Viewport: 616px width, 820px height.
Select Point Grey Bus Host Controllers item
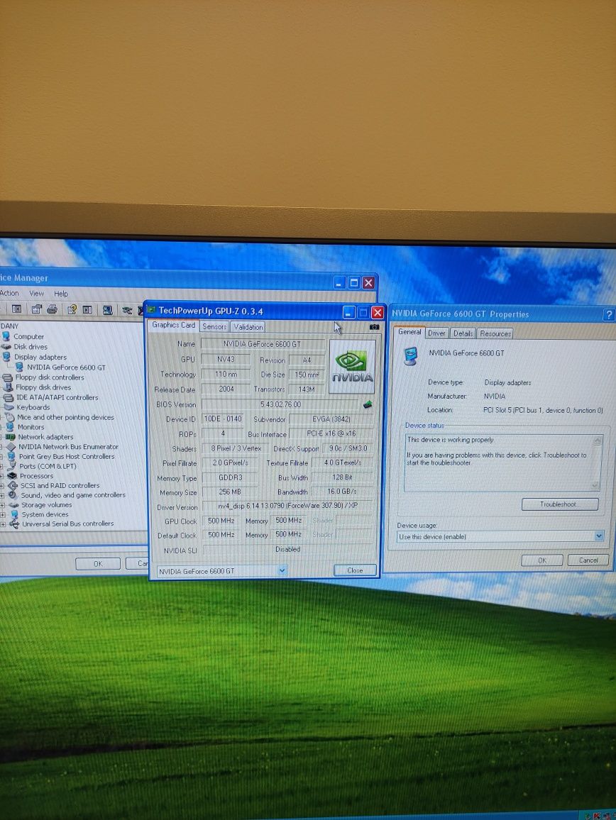67,456
